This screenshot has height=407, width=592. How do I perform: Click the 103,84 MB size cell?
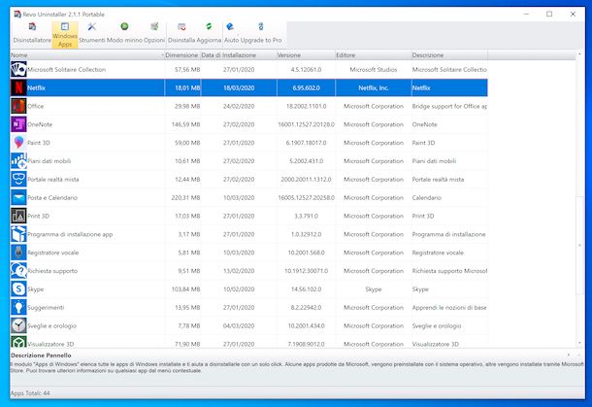point(185,289)
